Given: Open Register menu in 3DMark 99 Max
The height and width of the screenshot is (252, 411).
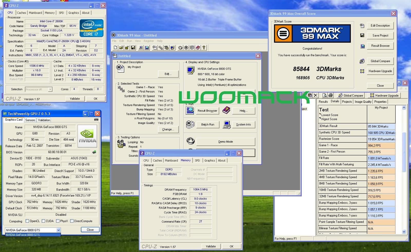Looking at the screenshot, I should [149, 41].
